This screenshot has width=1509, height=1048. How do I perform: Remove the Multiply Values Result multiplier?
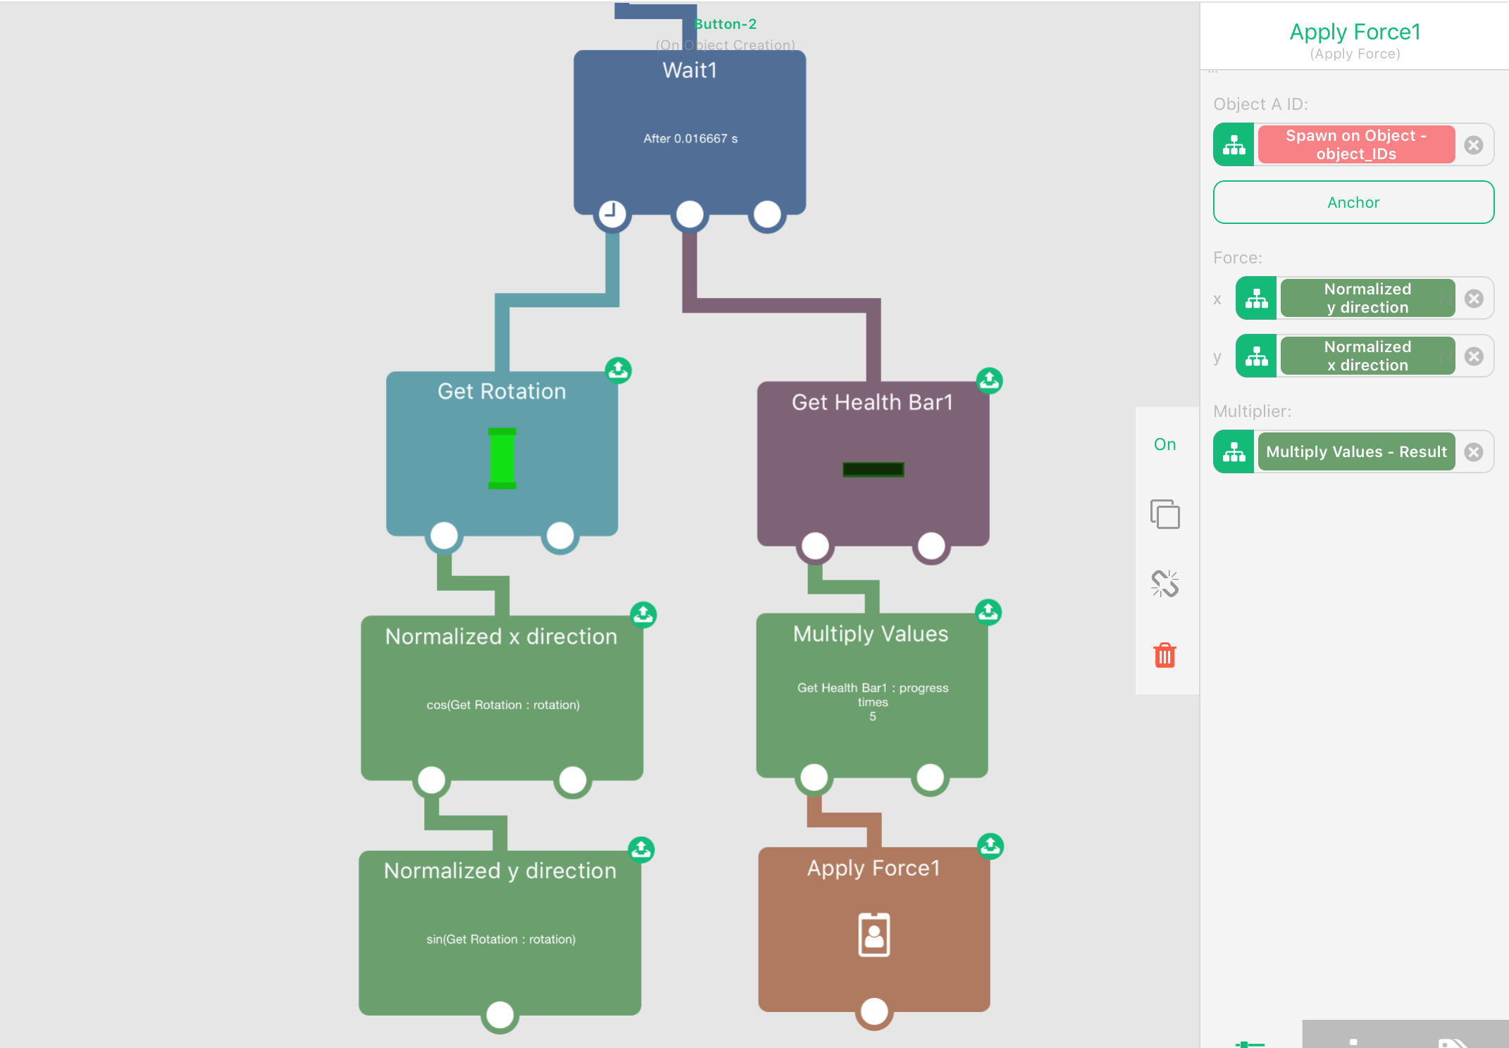pos(1473,452)
